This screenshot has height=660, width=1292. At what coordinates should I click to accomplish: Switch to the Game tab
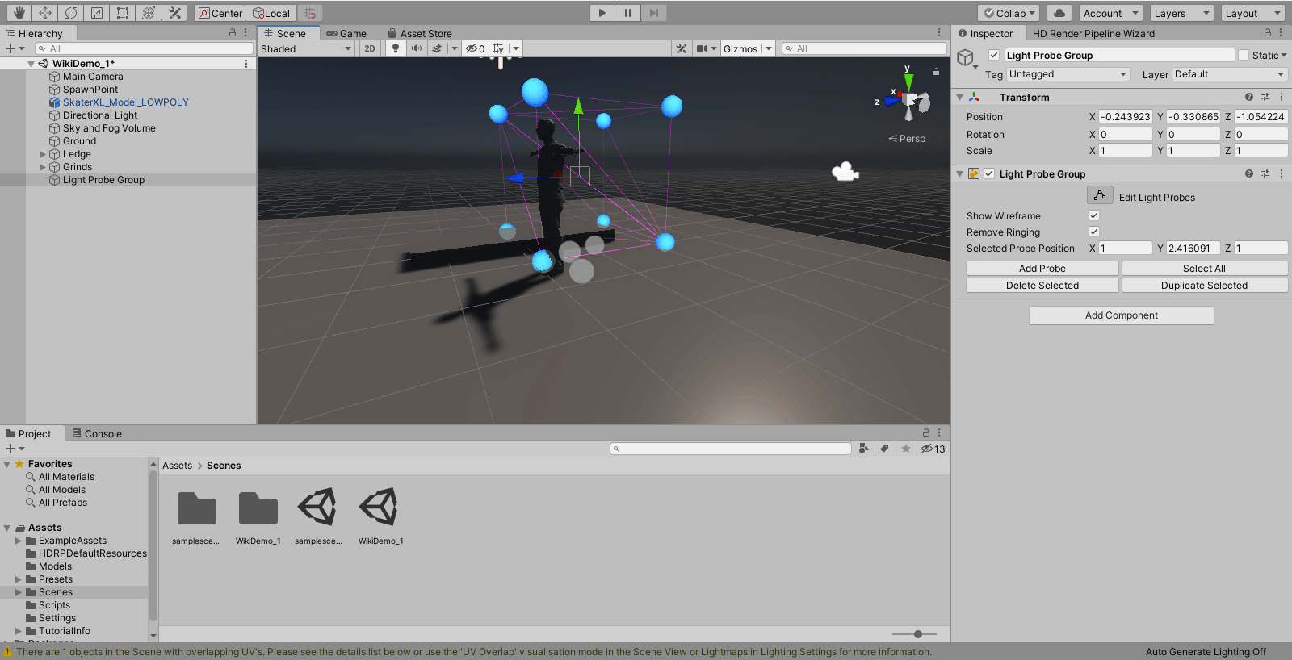tap(346, 33)
